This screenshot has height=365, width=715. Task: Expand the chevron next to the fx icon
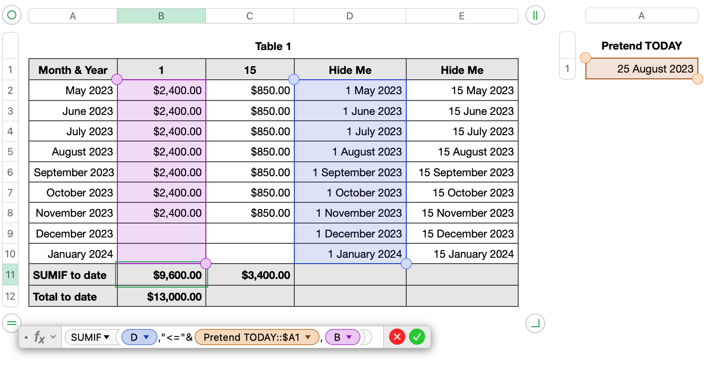coord(53,337)
